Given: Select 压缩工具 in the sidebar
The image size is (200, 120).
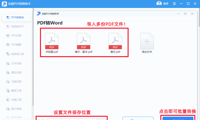Looking at the screenshot, I should 14,100.
